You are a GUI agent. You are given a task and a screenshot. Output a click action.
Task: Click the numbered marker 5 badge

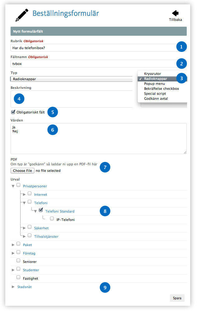coord(53,112)
